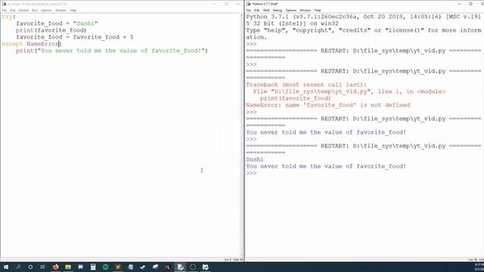Click the 'favorite_food + 5' expression

tap(104, 37)
